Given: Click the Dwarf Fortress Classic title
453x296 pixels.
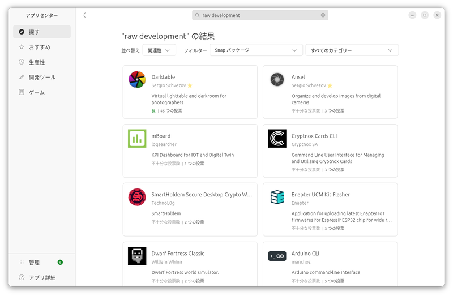Looking at the screenshot, I should tap(178, 253).
